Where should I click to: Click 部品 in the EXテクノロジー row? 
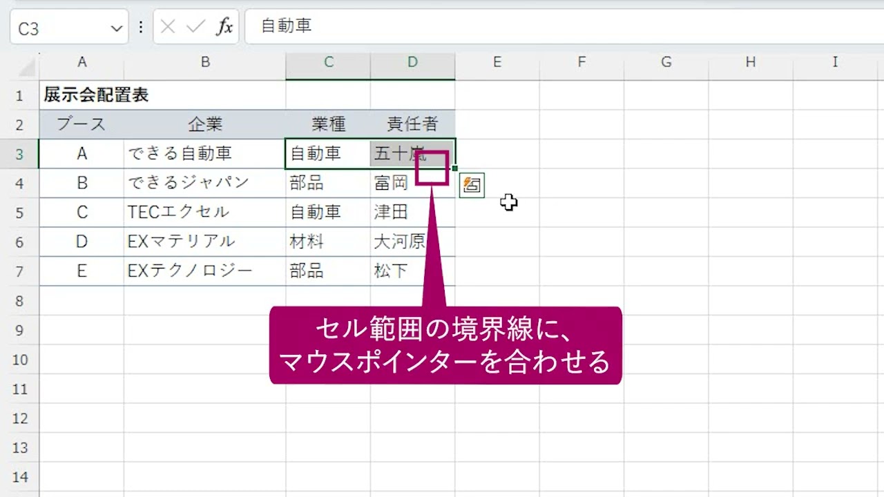tap(328, 271)
